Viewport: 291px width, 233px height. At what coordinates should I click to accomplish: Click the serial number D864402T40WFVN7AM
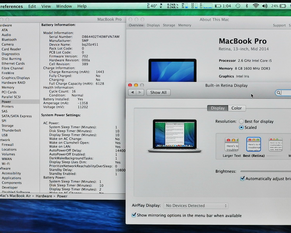click(x=100, y=37)
